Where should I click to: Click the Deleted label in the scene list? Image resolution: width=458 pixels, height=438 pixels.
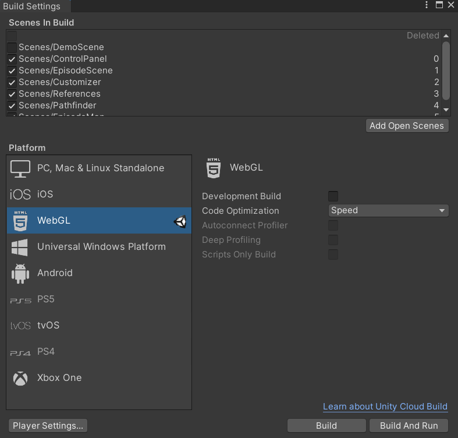(423, 36)
